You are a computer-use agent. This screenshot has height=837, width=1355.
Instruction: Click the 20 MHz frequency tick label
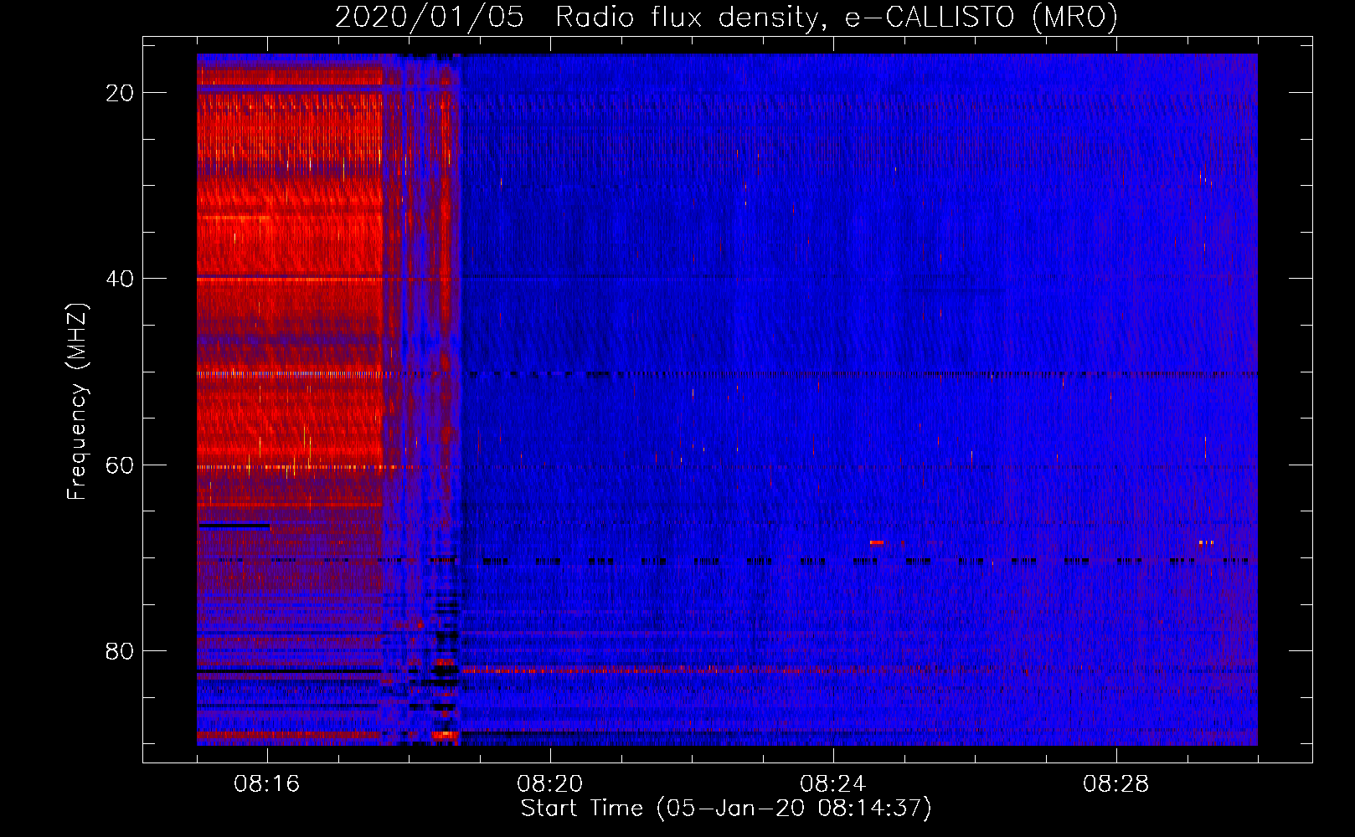(120, 93)
